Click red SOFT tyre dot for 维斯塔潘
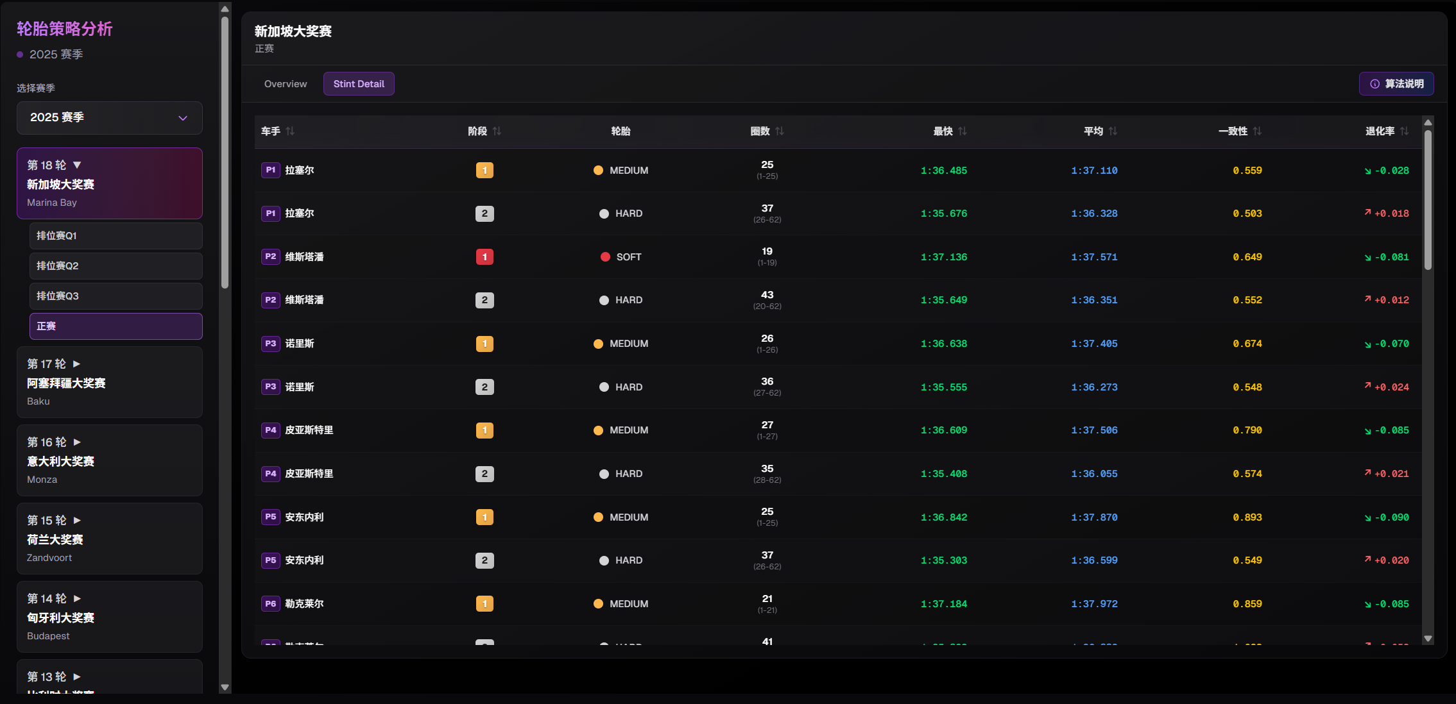The height and width of the screenshot is (704, 1456). click(605, 257)
